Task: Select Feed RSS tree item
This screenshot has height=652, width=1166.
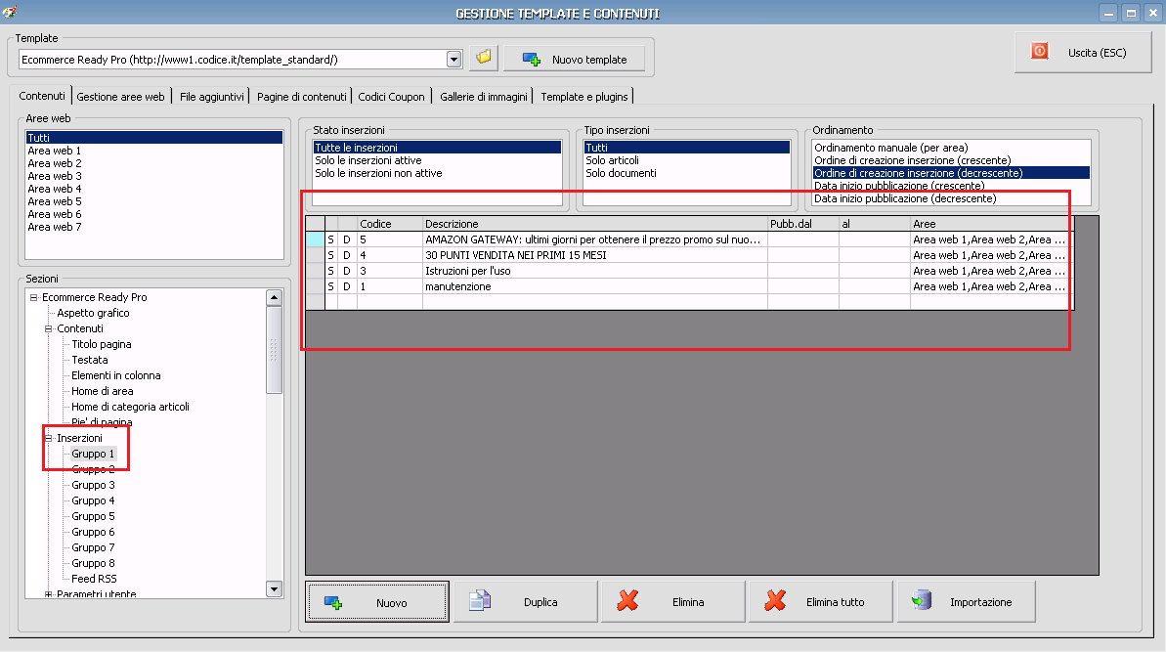Action: 94,579
